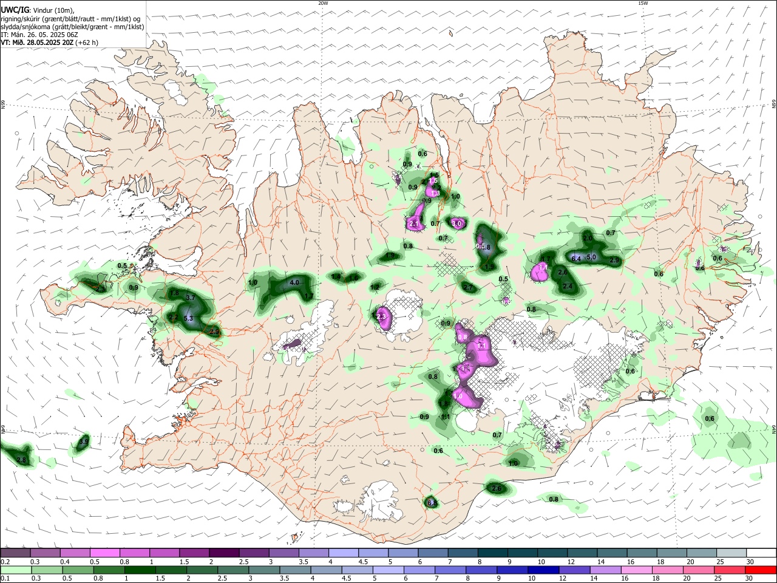Click the "2.1" snow value
Screen dimensions: 777x583
[x=415, y=224]
